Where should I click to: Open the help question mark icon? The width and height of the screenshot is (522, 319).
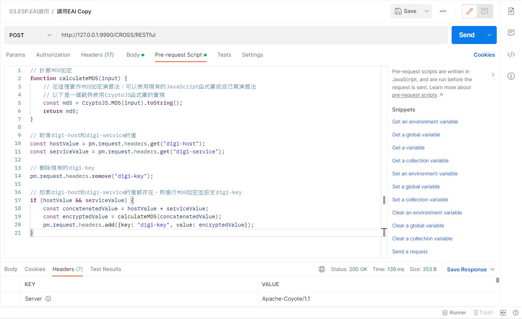tap(516, 313)
